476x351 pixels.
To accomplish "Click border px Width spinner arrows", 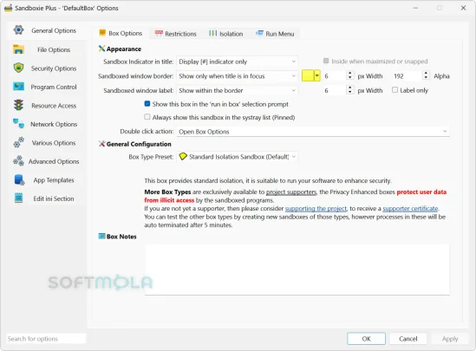I will (x=350, y=75).
